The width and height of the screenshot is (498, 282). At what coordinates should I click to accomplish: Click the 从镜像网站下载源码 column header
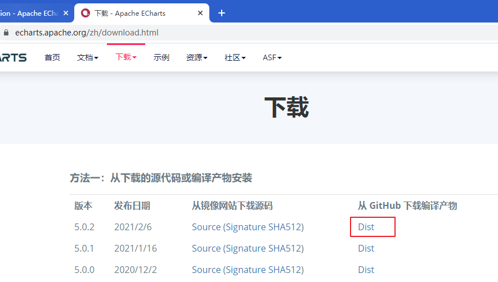coord(232,206)
